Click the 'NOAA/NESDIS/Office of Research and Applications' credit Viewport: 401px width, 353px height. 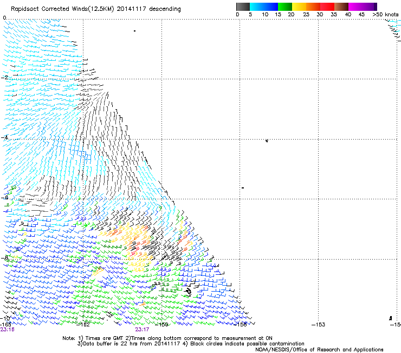tap(319, 349)
